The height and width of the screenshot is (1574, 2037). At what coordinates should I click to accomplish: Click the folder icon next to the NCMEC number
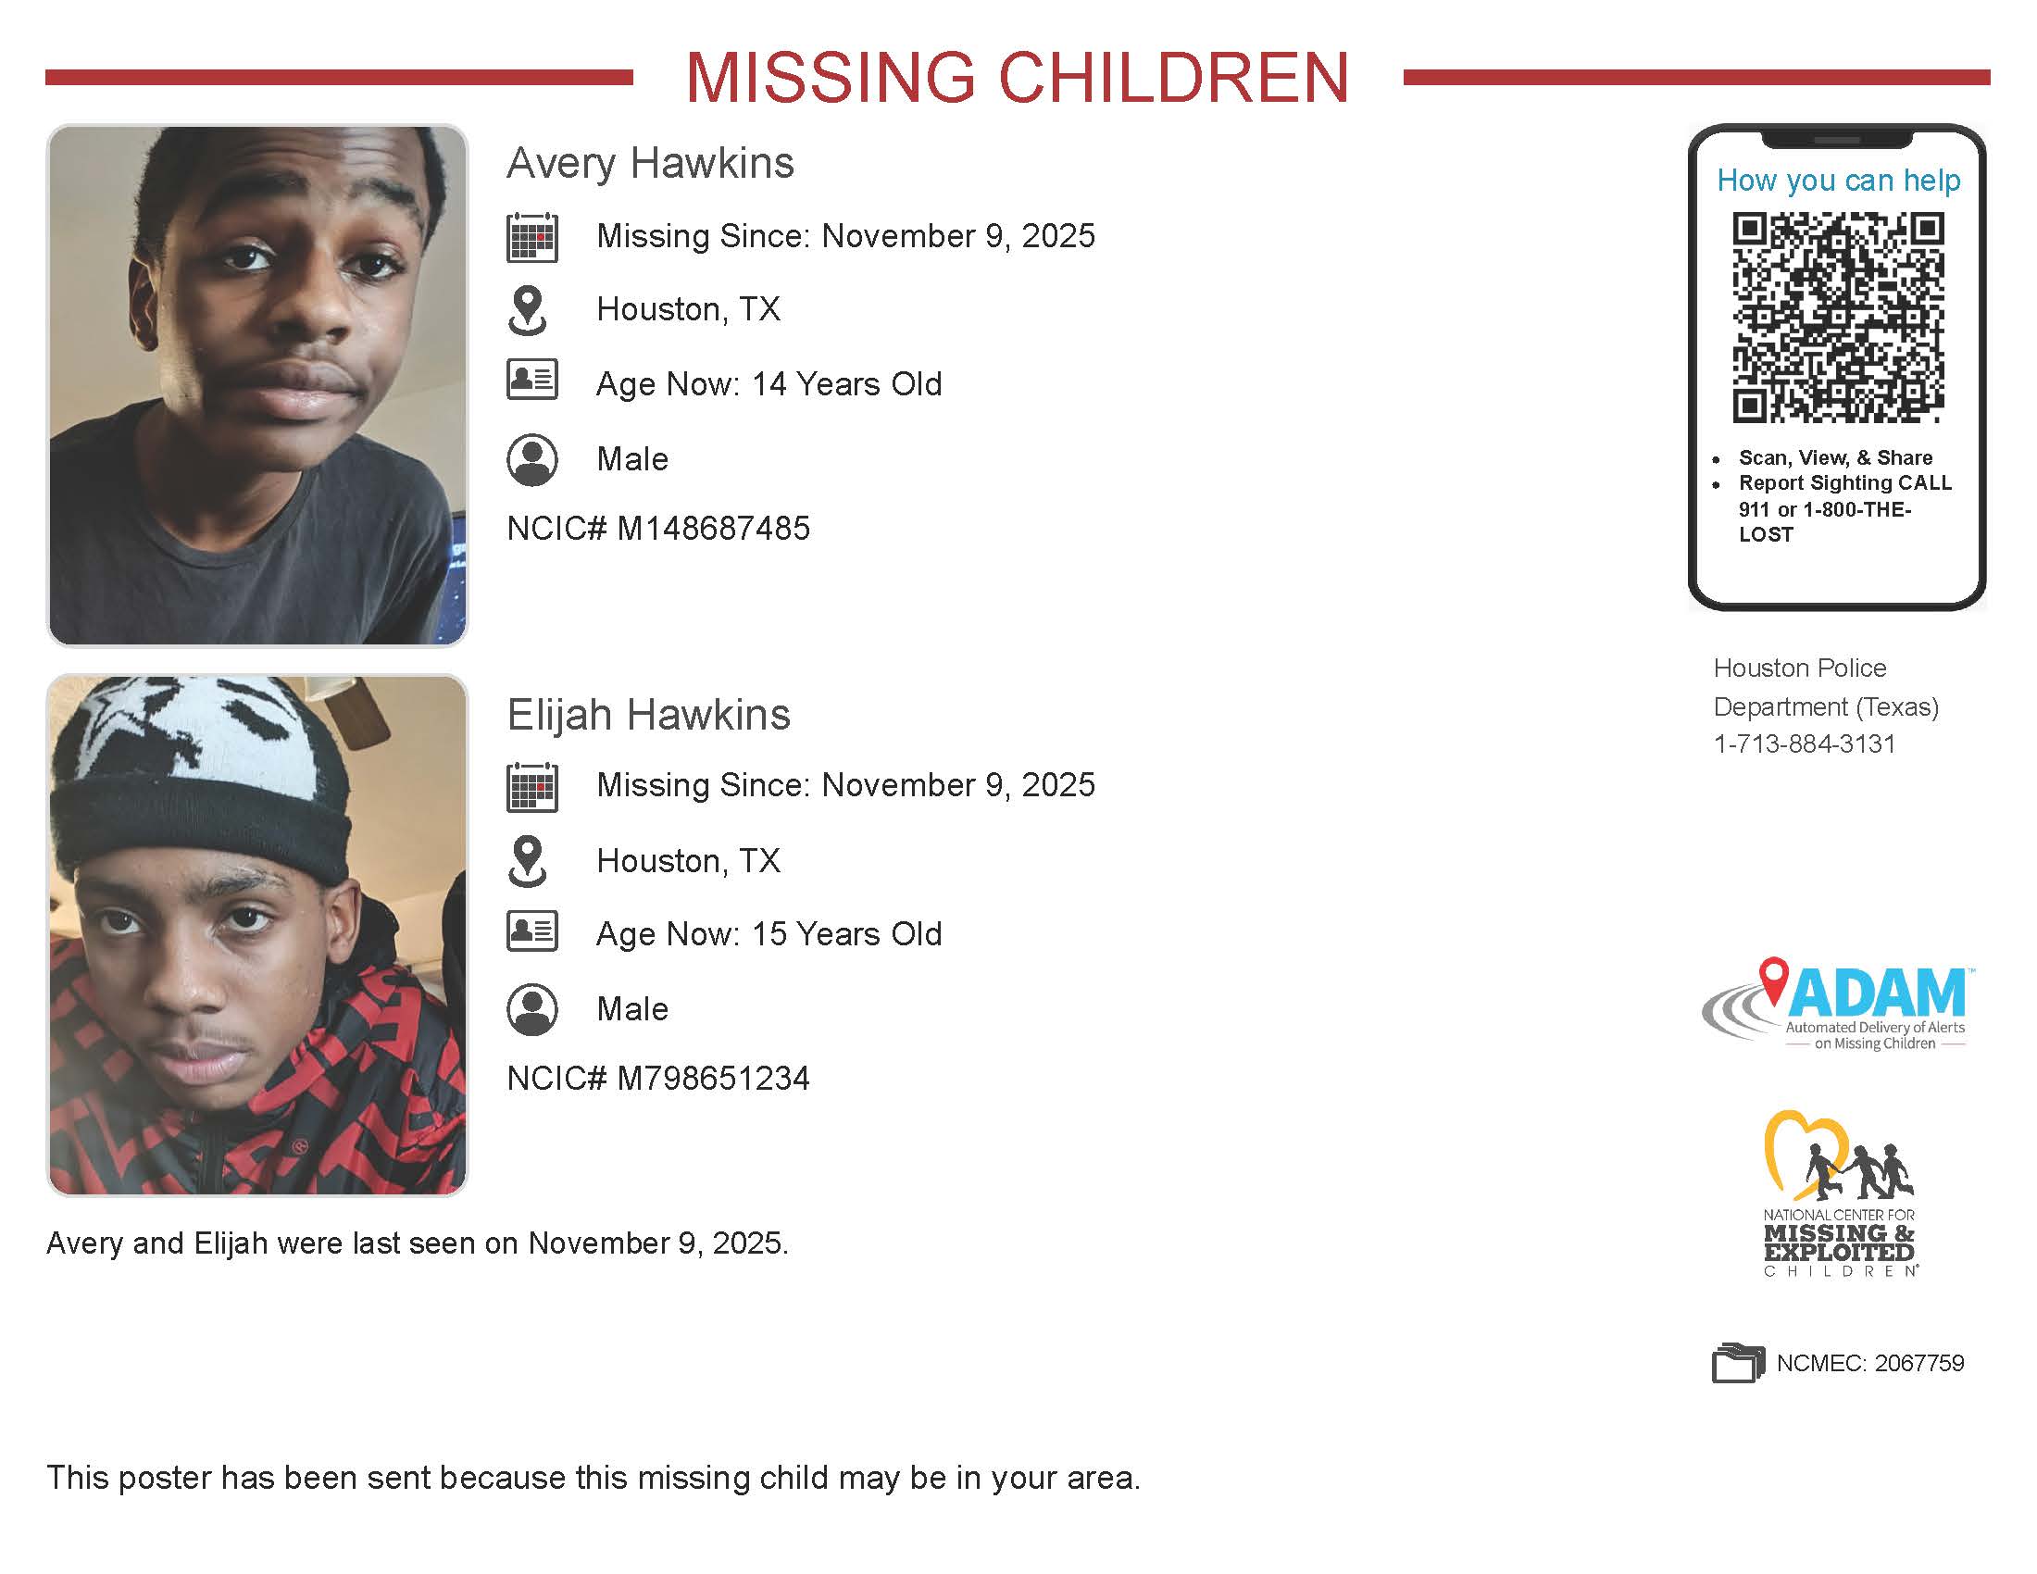1738,1362
